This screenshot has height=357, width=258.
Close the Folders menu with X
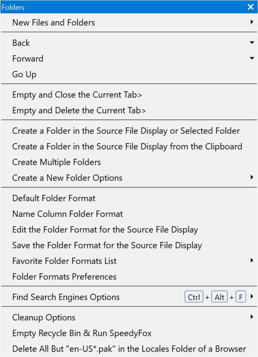(251, 7)
